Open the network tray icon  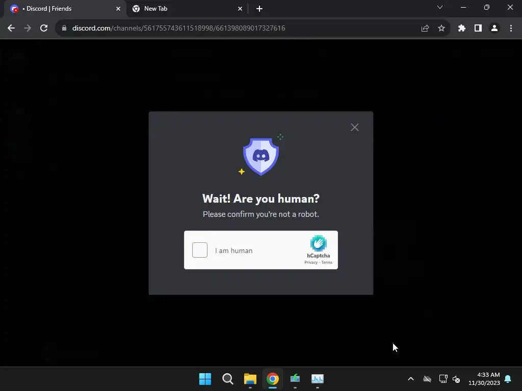(x=443, y=379)
